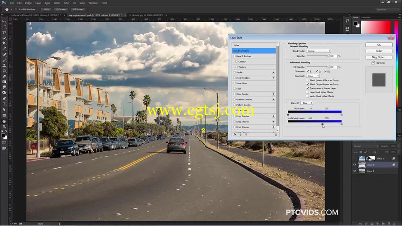The height and width of the screenshot is (226, 402).
Task: Open the File menu
Action: coord(12,3)
